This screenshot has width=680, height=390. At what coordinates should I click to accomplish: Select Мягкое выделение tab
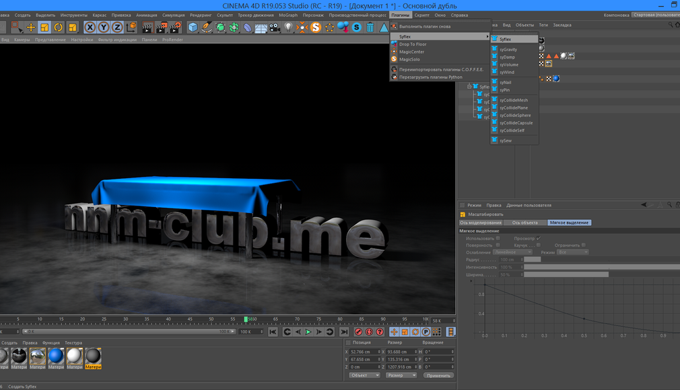click(569, 223)
